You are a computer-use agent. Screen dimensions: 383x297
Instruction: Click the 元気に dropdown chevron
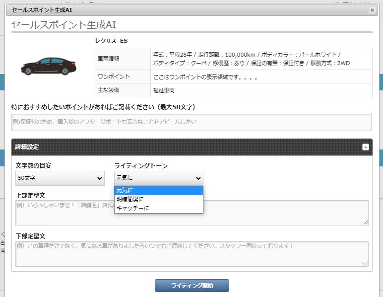click(x=198, y=178)
